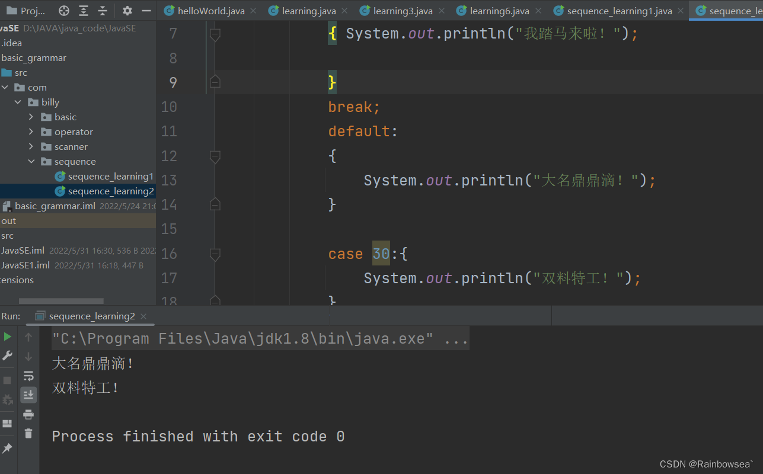Click the Select Opened File target icon
763x474 pixels.
point(64,11)
